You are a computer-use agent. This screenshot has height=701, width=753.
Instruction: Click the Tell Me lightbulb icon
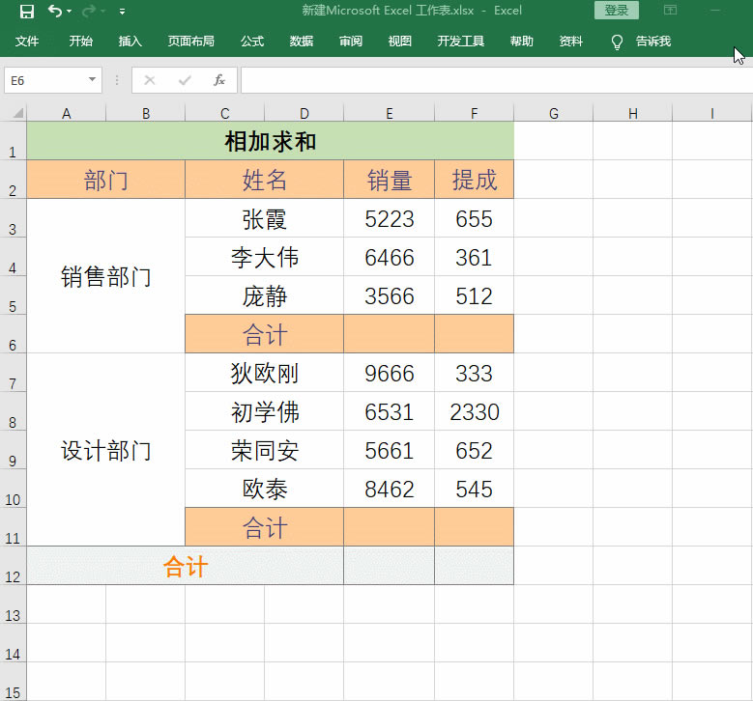(618, 42)
